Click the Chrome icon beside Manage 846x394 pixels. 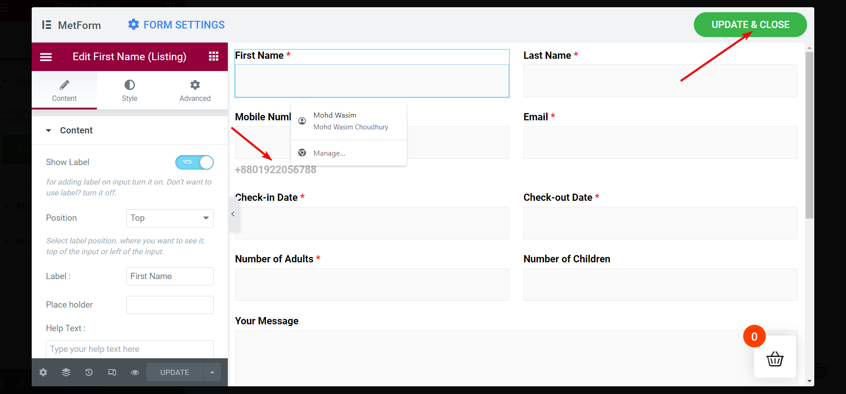click(302, 153)
